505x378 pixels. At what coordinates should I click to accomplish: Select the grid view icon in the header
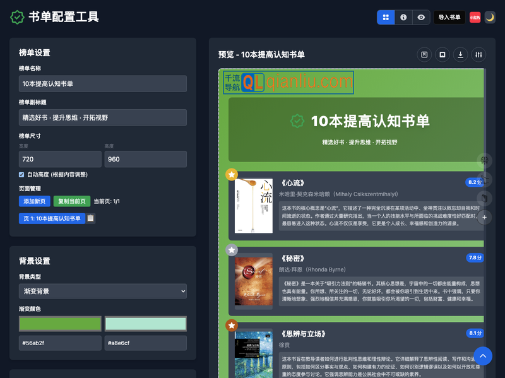[x=386, y=17]
